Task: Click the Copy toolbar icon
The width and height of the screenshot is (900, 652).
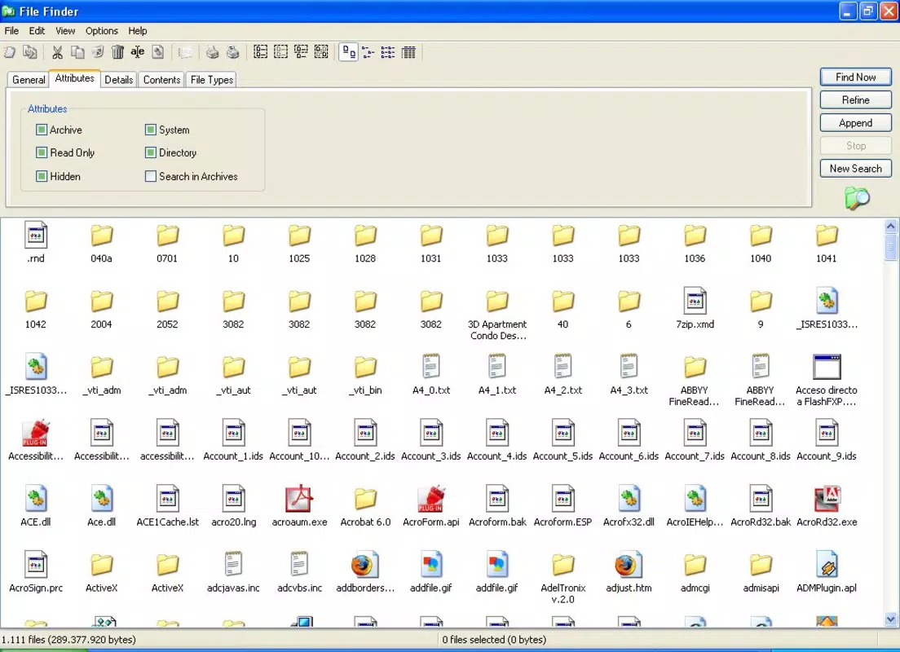Action: pos(77,53)
